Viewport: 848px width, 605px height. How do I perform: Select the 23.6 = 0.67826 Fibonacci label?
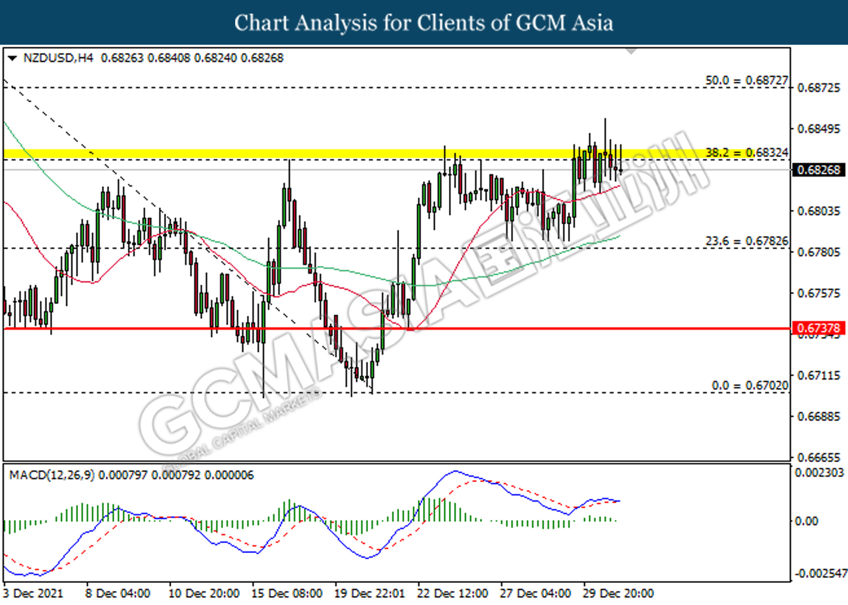pos(746,241)
